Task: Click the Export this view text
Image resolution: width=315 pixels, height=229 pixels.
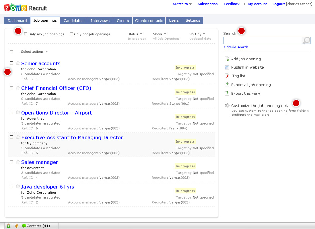Action: [x=245, y=93]
